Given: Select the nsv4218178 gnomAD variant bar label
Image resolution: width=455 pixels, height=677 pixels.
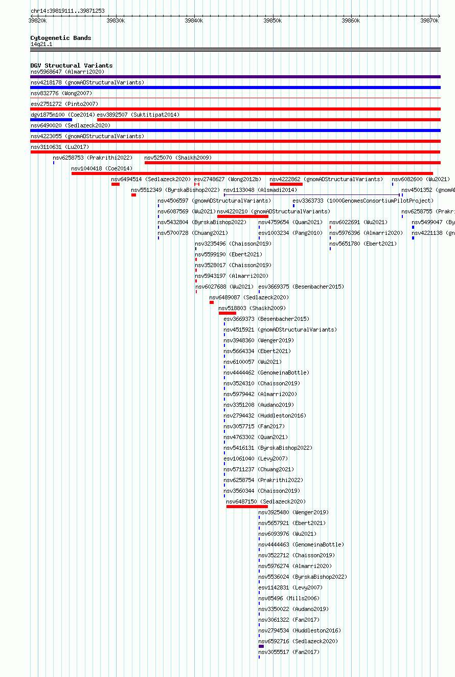Looking at the screenshot, I should point(87,82).
